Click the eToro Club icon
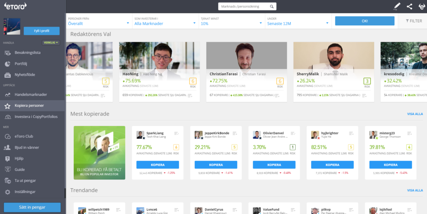Screen dimensions: 427x214 point(8,136)
